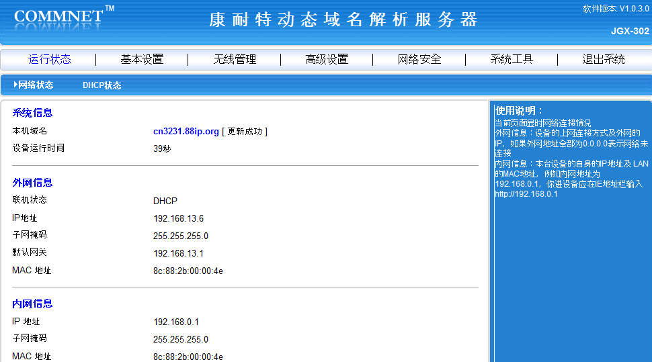Open the 运行状态 menu
This screenshot has width=652, height=362.
coord(49,59)
